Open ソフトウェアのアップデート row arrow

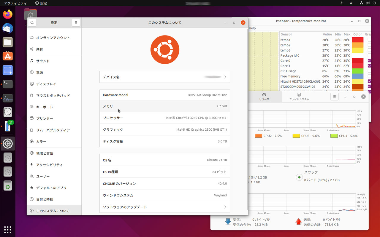pyautogui.click(x=225, y=207)
